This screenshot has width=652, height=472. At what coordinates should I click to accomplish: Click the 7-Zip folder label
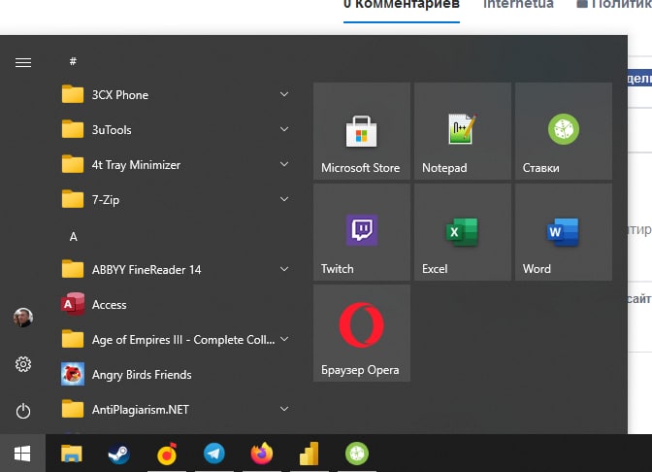click(x=106, y=200)
